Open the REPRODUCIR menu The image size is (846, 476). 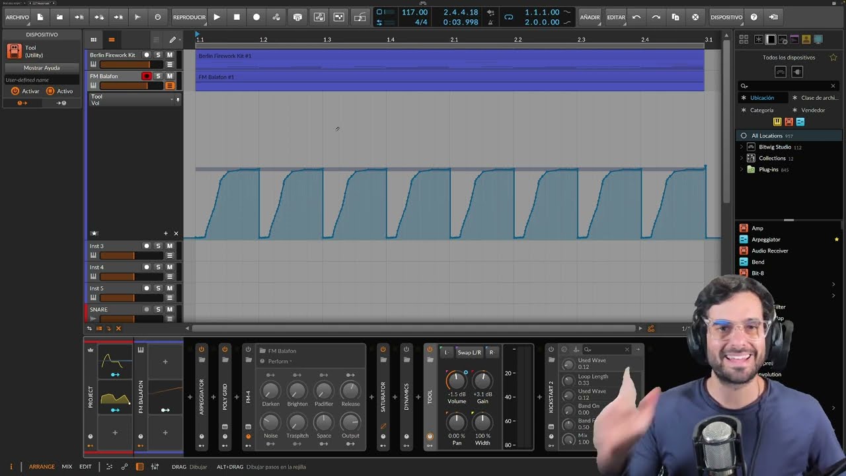click(x=189, y=17)
